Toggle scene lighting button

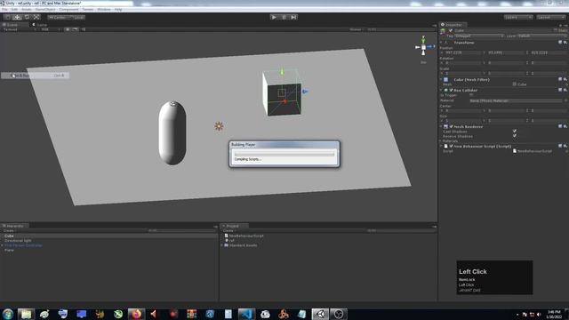pyautogui.click(x=68, y=29)
